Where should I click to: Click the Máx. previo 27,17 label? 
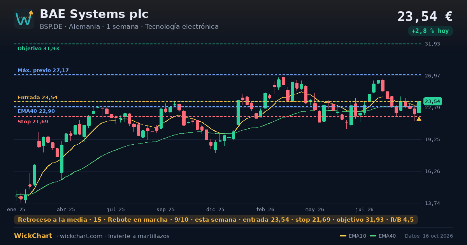coord(43,70)
